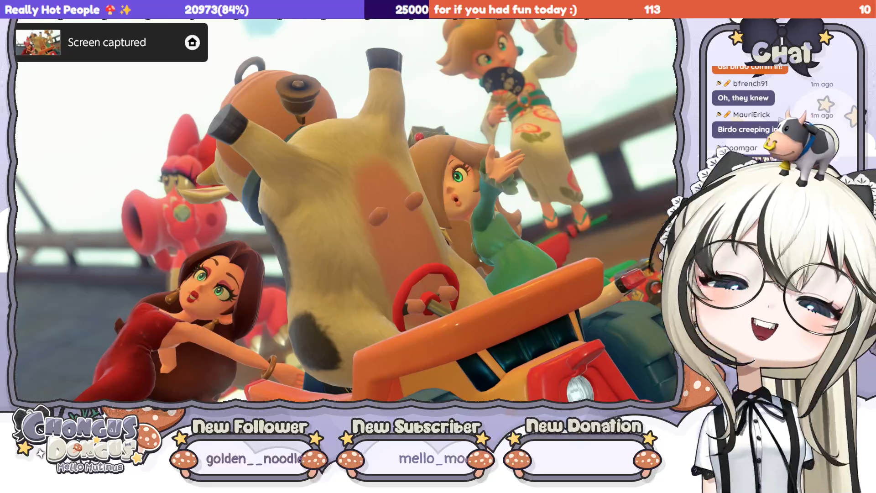Click the 20973(84%) goal progress bar
876x493 pixels.
216,10
